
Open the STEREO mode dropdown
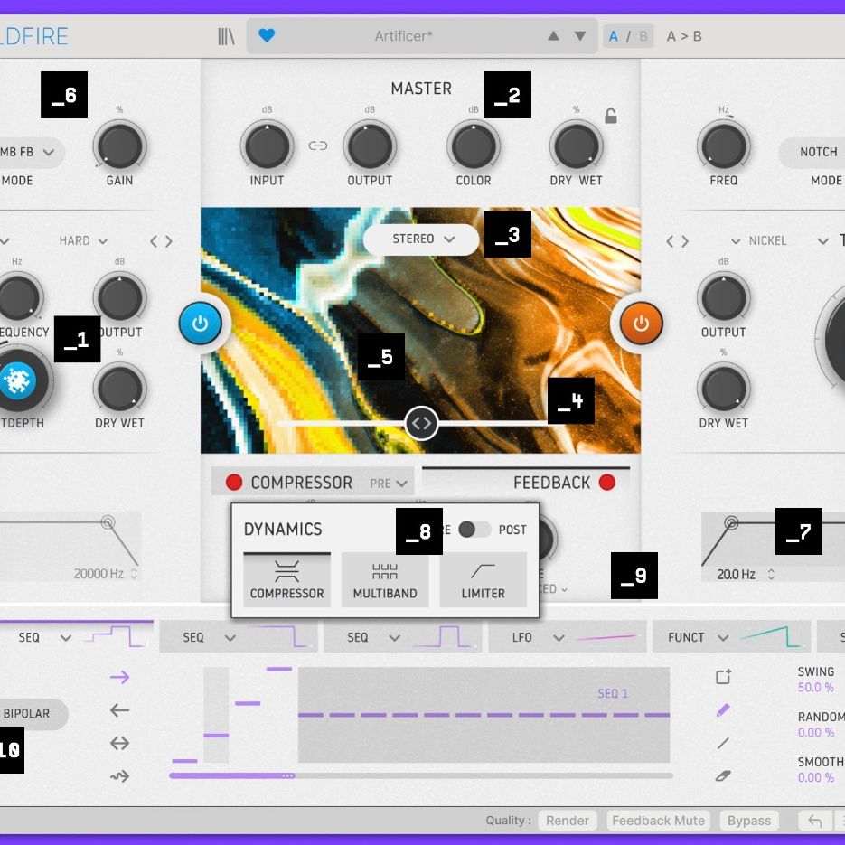(420, 239)
